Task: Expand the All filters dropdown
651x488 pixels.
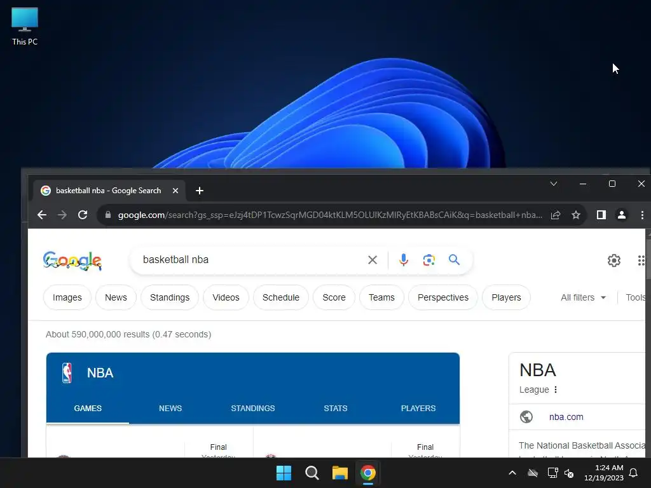Action: (x=584, y=297)
